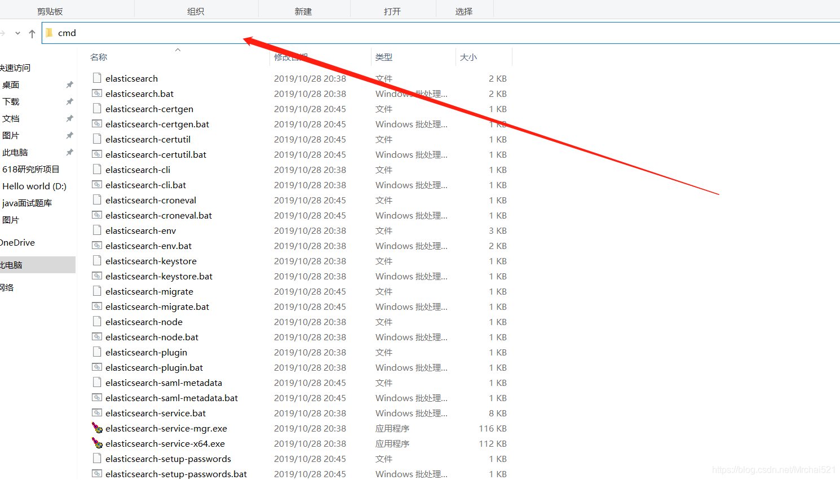
Task: Select elasticsearch-plugin.bat file icon
Action: (x=97, y=367)
